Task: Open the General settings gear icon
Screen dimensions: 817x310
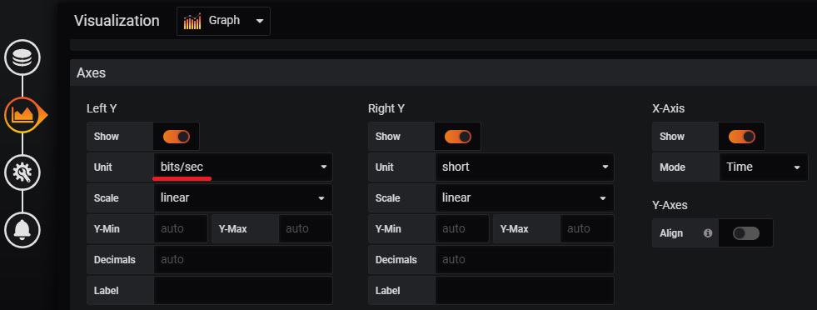Action: click(x=22, y=172)
